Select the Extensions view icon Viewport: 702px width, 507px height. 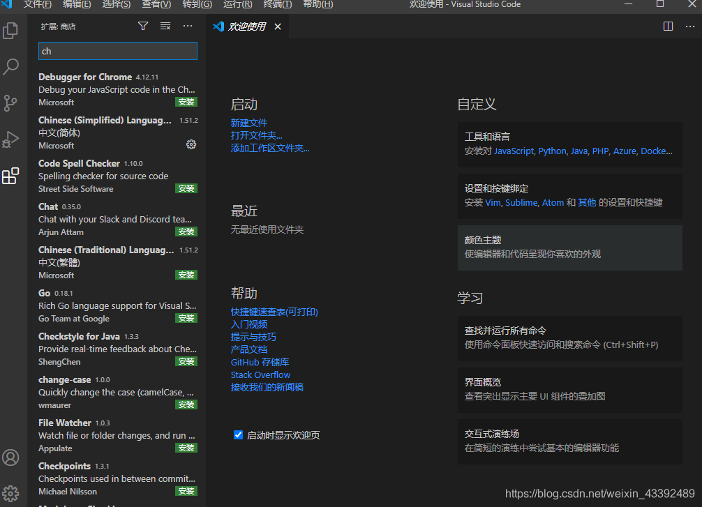[10, 176]
